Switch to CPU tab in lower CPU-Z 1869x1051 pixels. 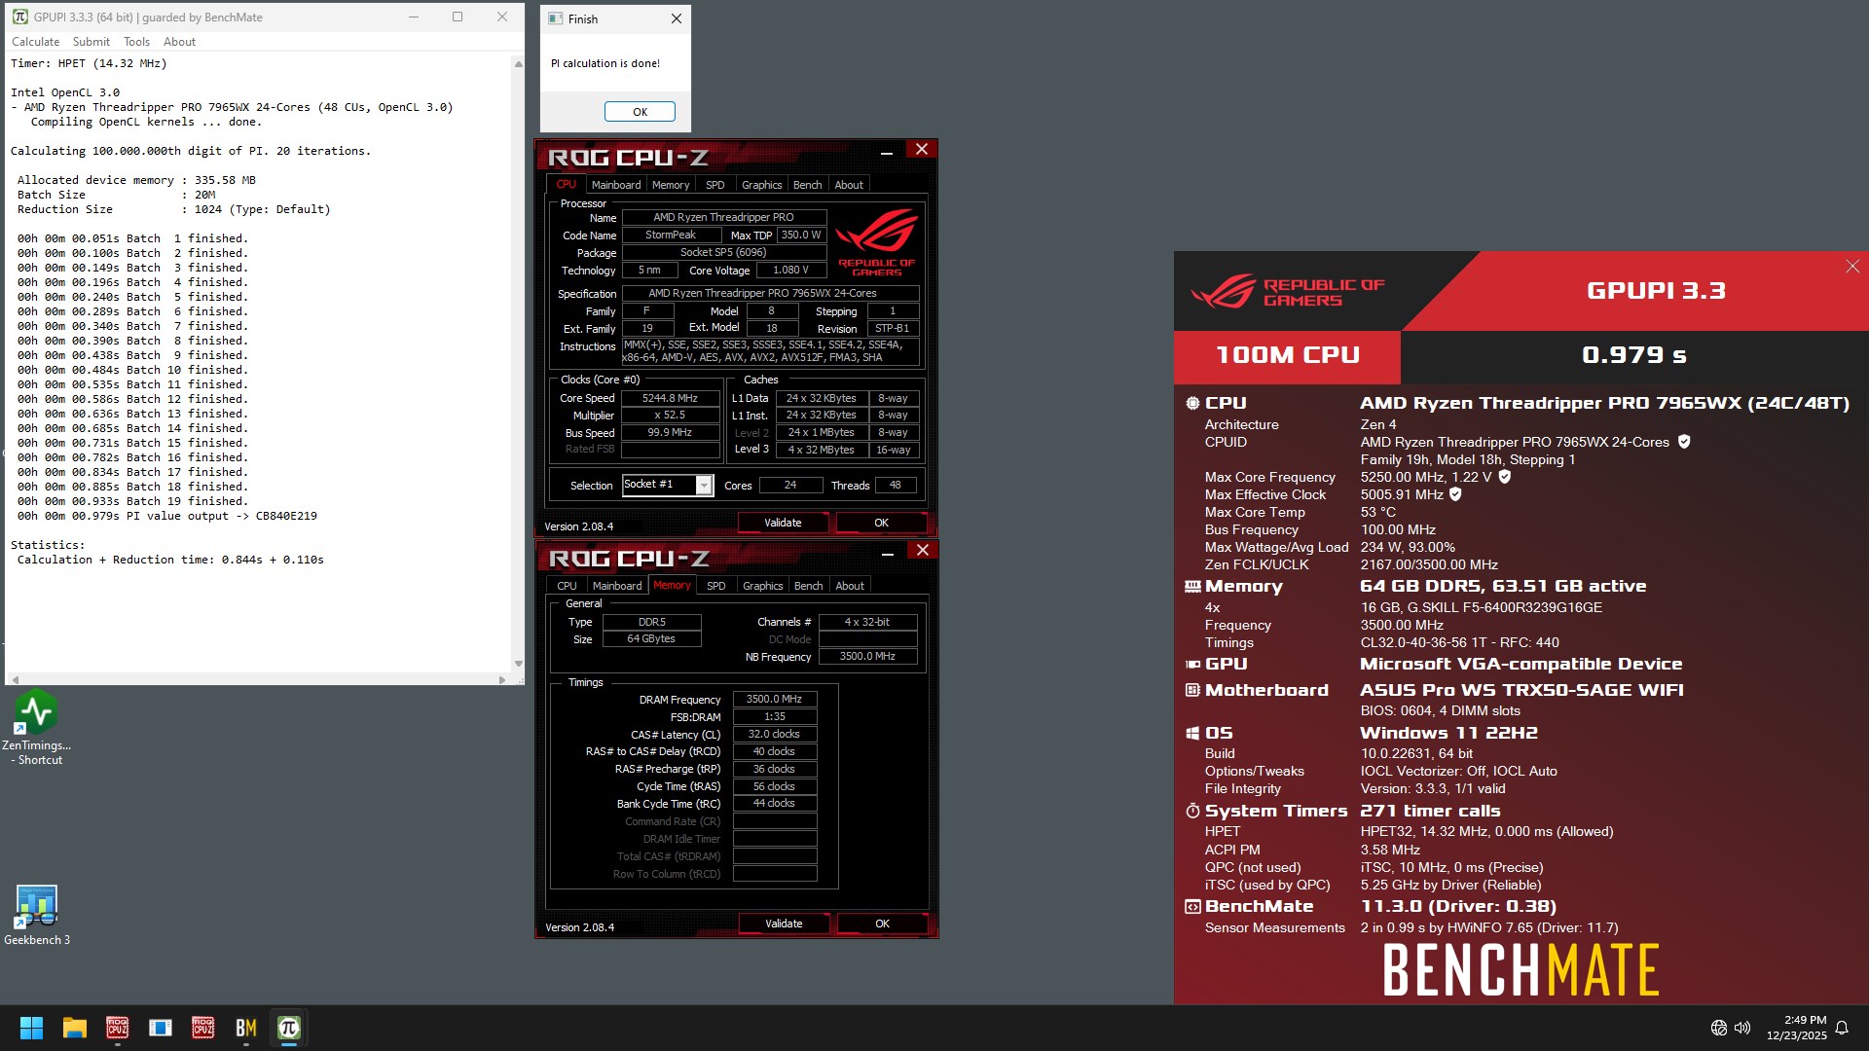(x=567, y=586)
